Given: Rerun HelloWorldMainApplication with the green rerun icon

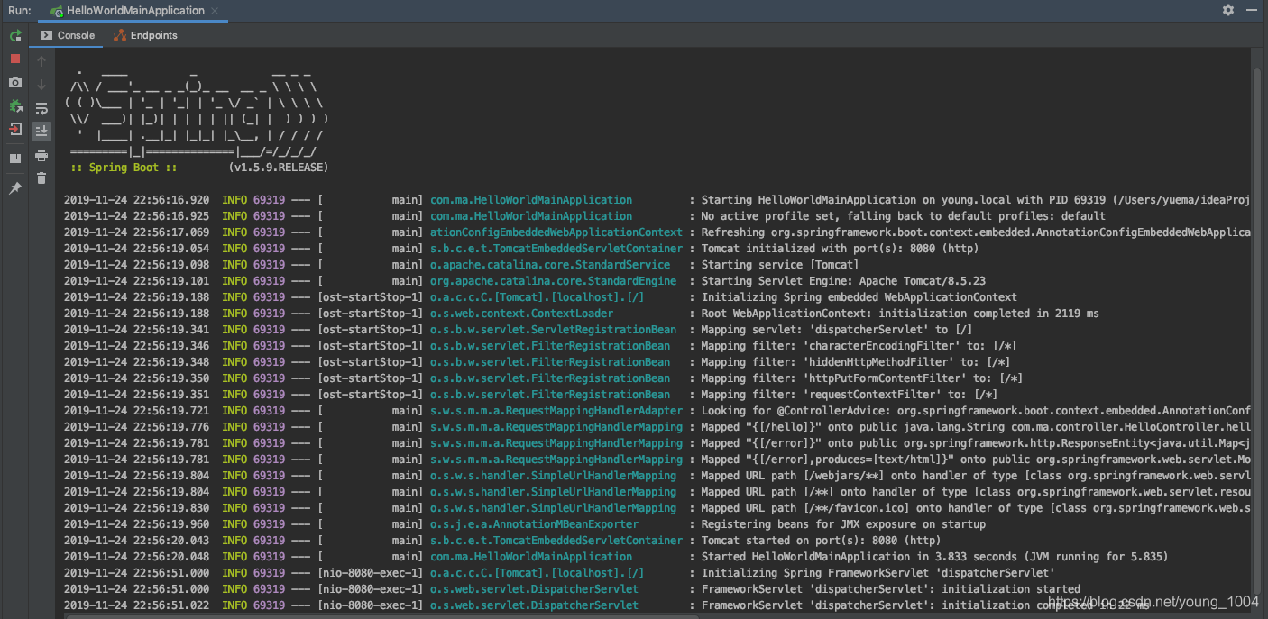Looking at the screenshot, I should coord(15,36).
